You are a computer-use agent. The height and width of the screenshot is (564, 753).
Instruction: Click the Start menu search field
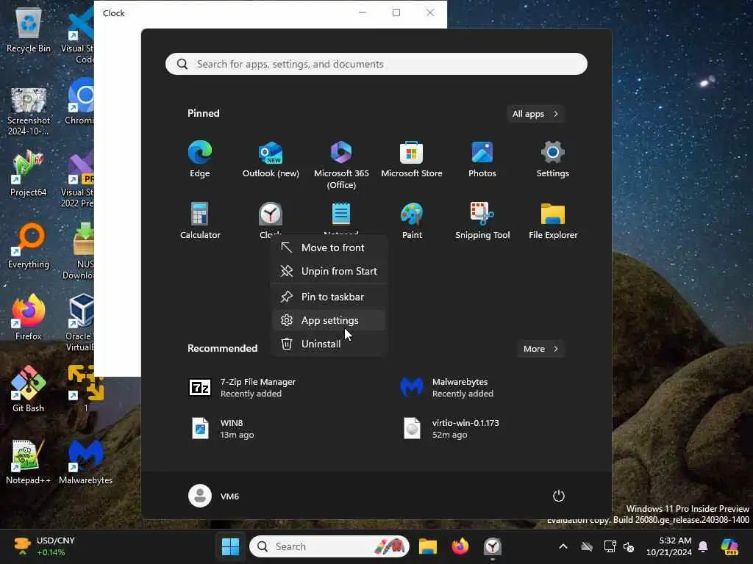[376, 64]
